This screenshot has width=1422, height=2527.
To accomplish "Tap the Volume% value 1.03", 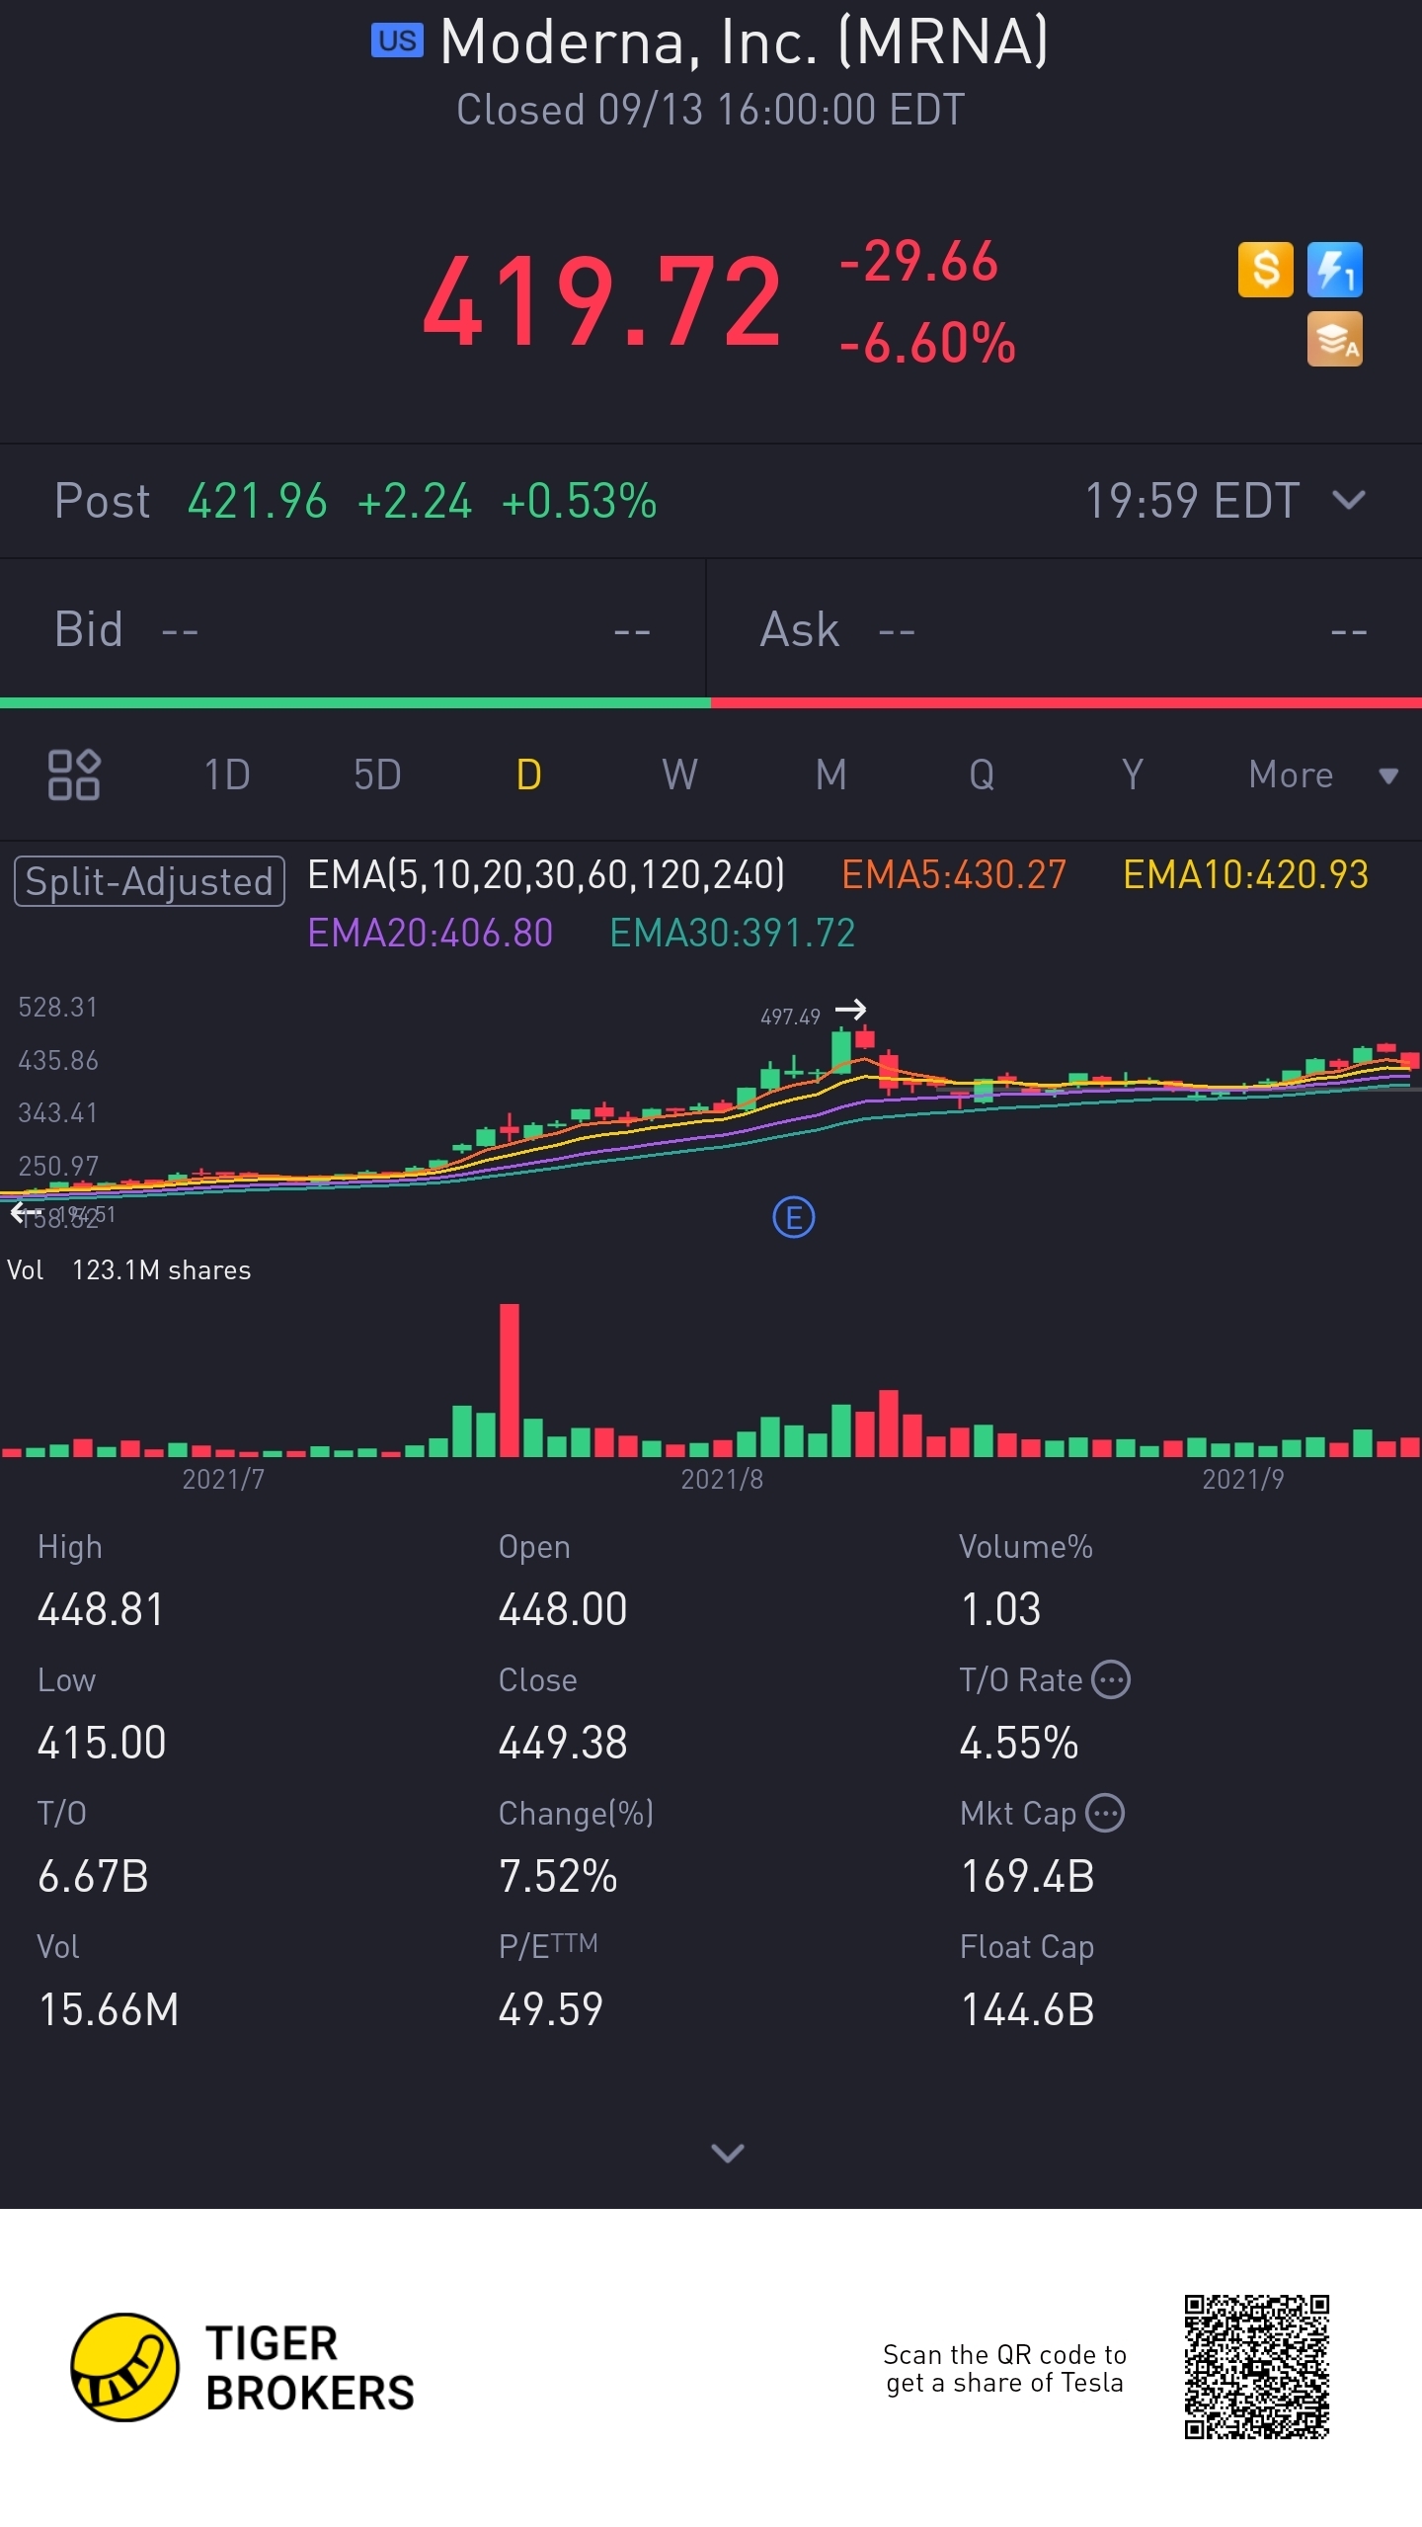I will [1000, 1609].
